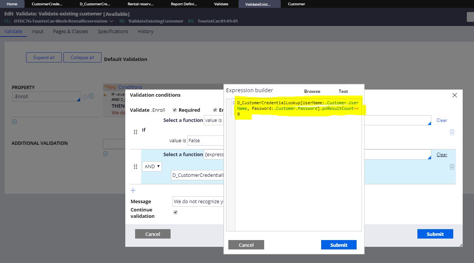Toggle the Continue validation checkbox
The image size is (474, 263).
(x=175, y=212)
